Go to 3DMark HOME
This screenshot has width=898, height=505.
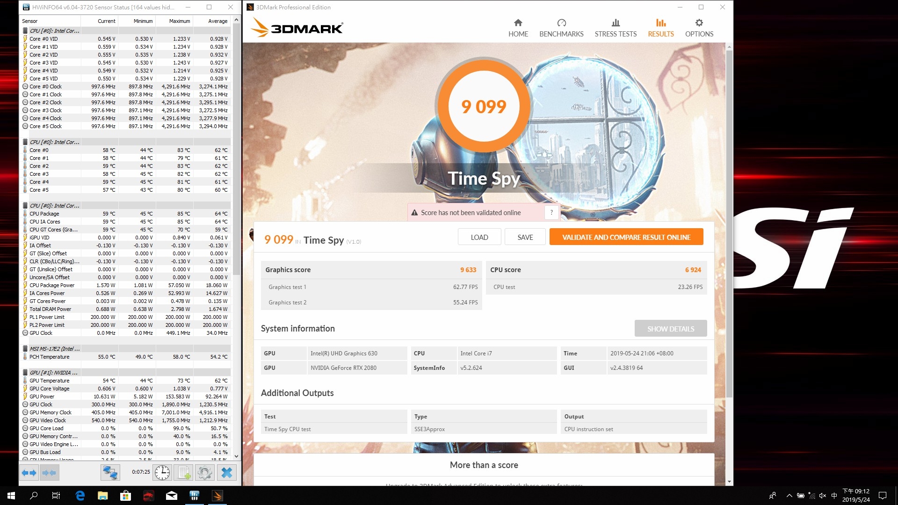point(518,28)
